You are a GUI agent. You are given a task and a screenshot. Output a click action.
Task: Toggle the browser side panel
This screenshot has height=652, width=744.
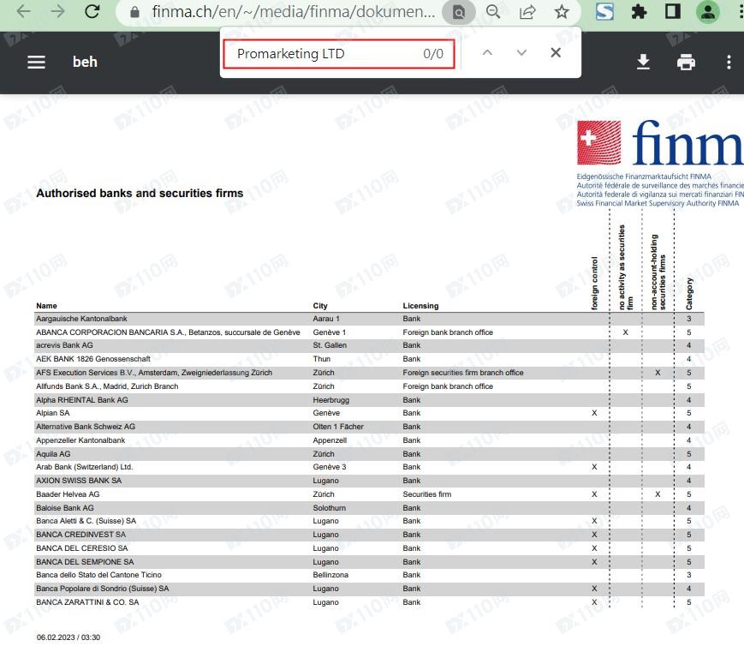[673, 11]
